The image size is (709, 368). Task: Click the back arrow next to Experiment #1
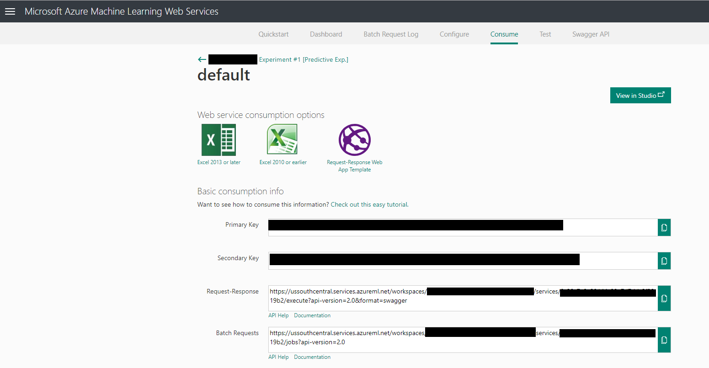202,59
